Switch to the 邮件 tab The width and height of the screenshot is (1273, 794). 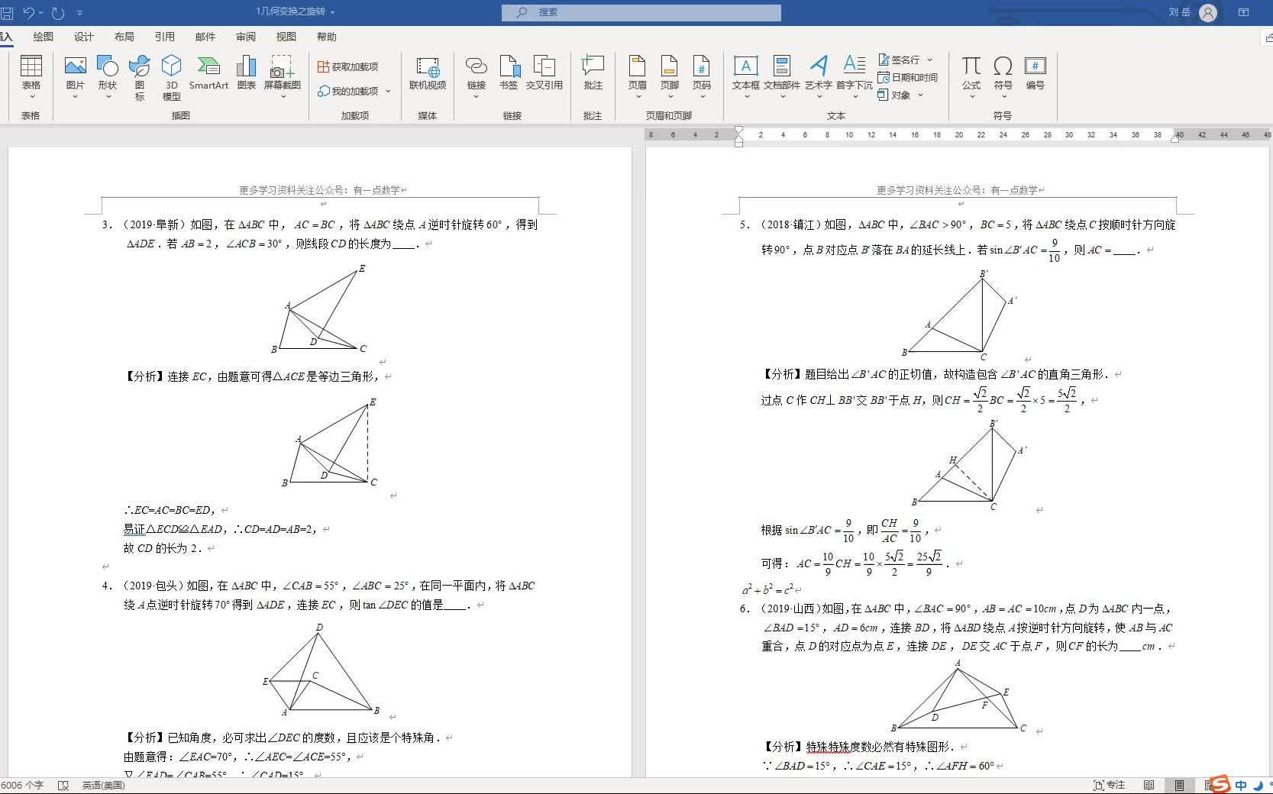pyautogui.click(x=205, y=37)
